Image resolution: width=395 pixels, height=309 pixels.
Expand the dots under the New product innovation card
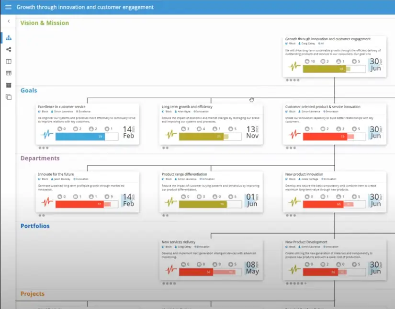[x=291, y=216]
